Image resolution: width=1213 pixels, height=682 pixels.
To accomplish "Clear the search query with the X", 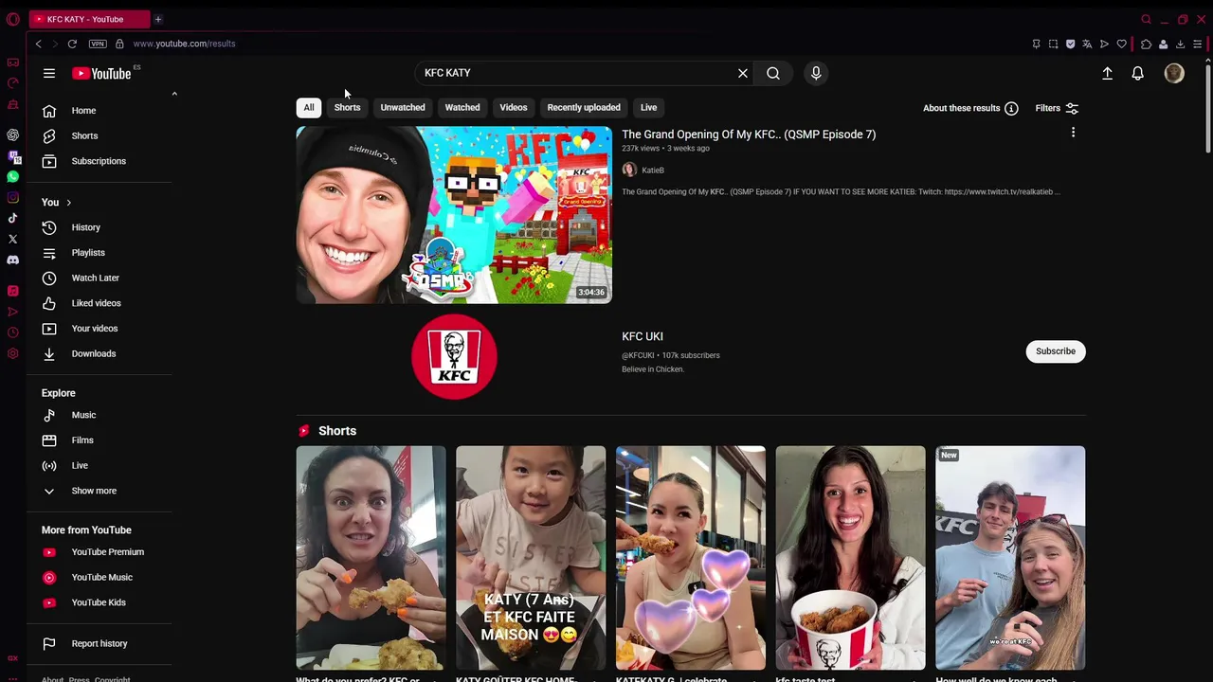I will [x=743, y=73].
